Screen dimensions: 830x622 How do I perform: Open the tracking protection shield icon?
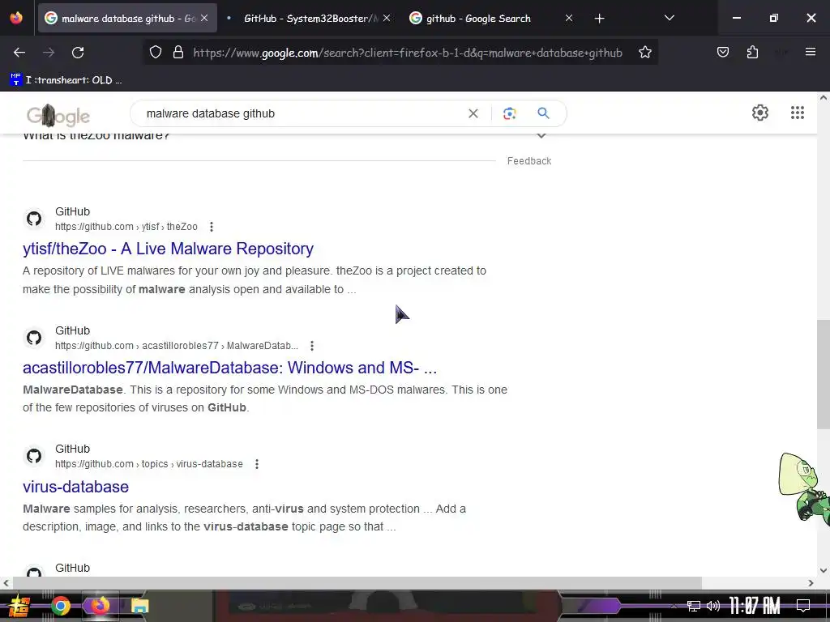(x=155, y=53)
